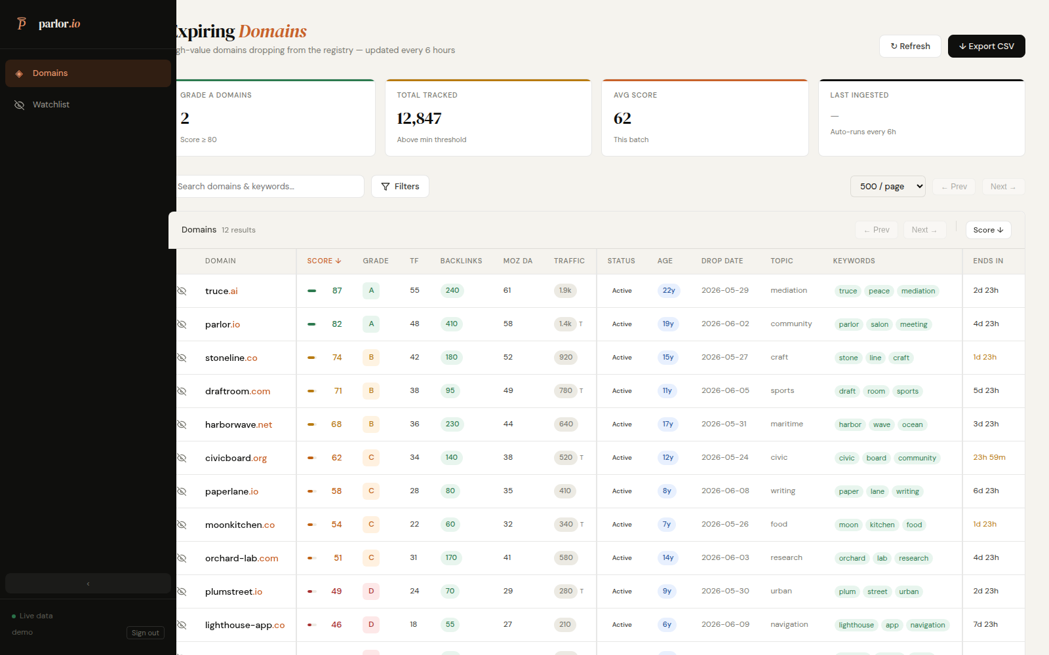Click the top Next pagination button
Viewport: 1049px width, 655px height.
coord(1003,187)
